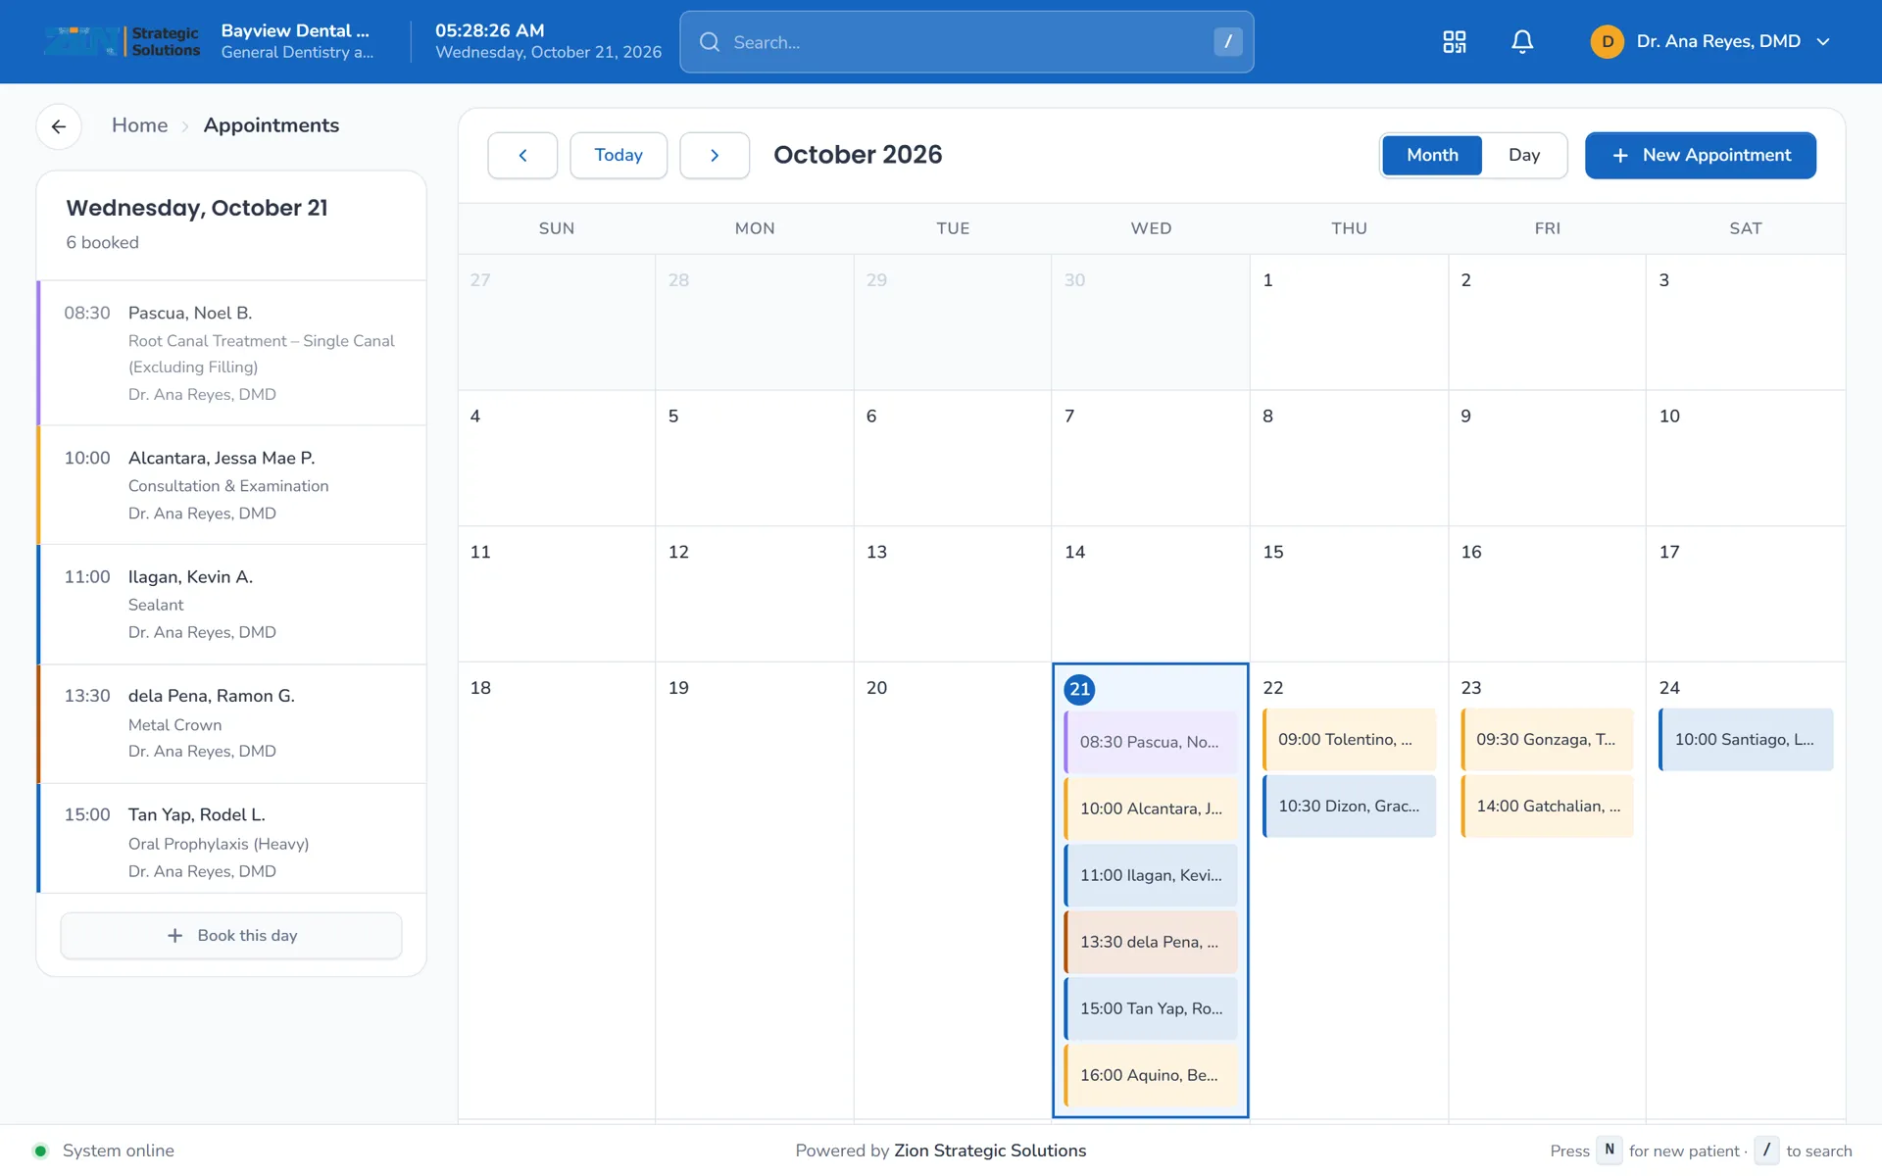Create a New Appointment

pos(1700,155)
